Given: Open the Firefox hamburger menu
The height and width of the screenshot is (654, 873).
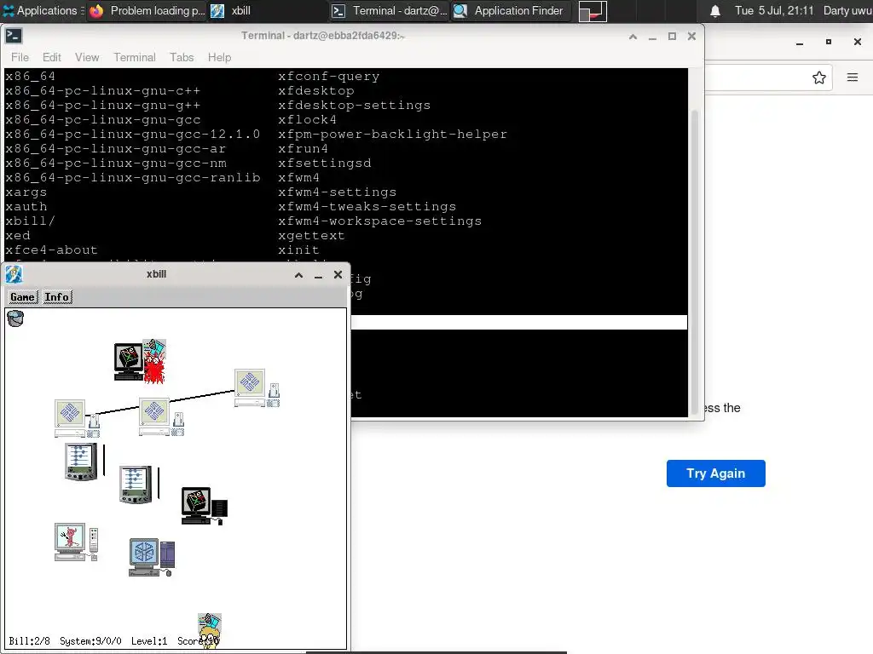Looking at the screenshot, I should click(x=853, y=77).
